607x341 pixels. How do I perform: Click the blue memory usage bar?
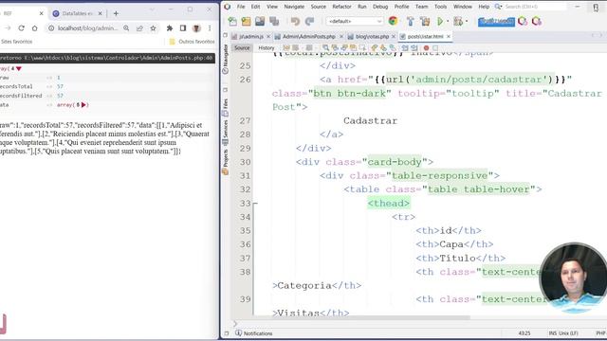pyautogui.click(x=496, y=21)
